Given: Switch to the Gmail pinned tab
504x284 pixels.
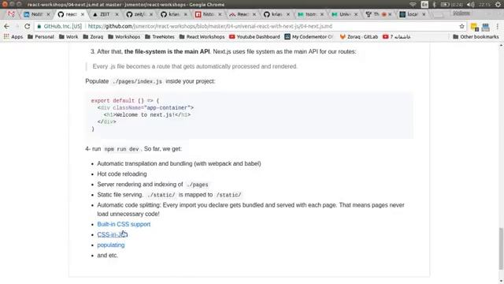Looking at the screenshot, I should click(x=11, y=14).
